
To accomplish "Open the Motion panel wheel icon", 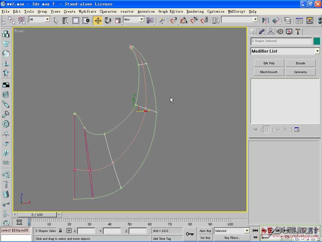I will click(x=280, y=32).
